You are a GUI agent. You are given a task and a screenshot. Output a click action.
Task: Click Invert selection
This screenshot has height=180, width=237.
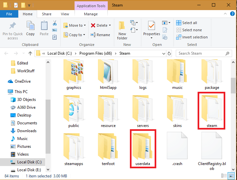coord(192,37)
